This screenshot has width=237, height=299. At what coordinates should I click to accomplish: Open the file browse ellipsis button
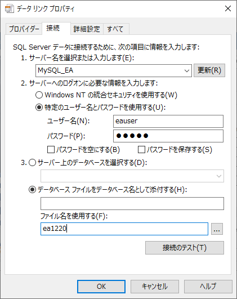[217, 229]
